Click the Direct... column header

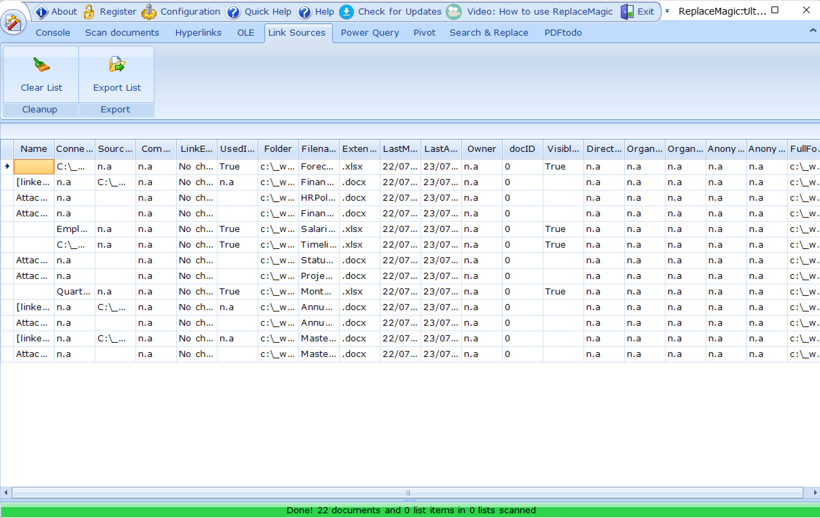tap(604, 149)
